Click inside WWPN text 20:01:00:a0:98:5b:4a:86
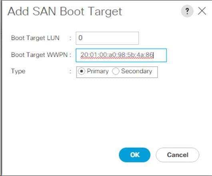This screenshot has height=176, width=212. (x=117, y=55)
